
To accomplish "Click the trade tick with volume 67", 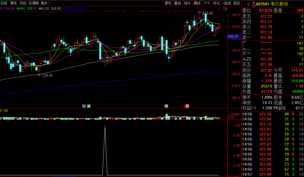I will (x=273, y=169).
